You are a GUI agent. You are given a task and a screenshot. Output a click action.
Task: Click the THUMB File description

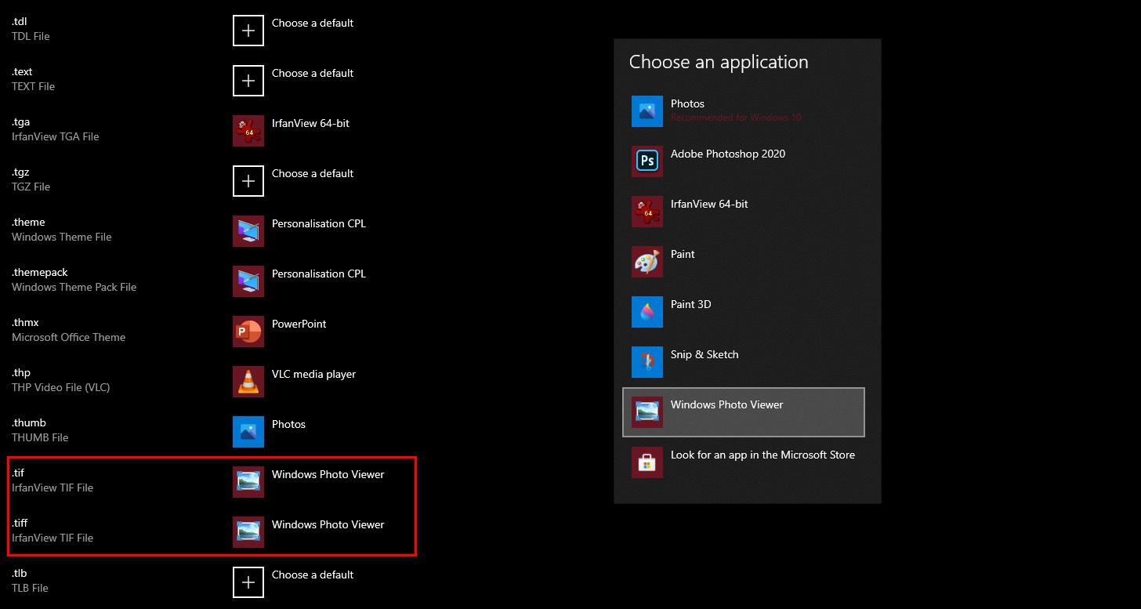point(40,437)
